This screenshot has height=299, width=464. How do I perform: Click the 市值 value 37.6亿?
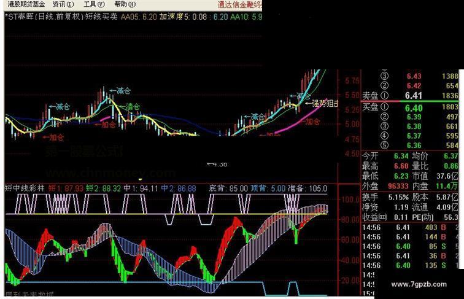(447, 176)
